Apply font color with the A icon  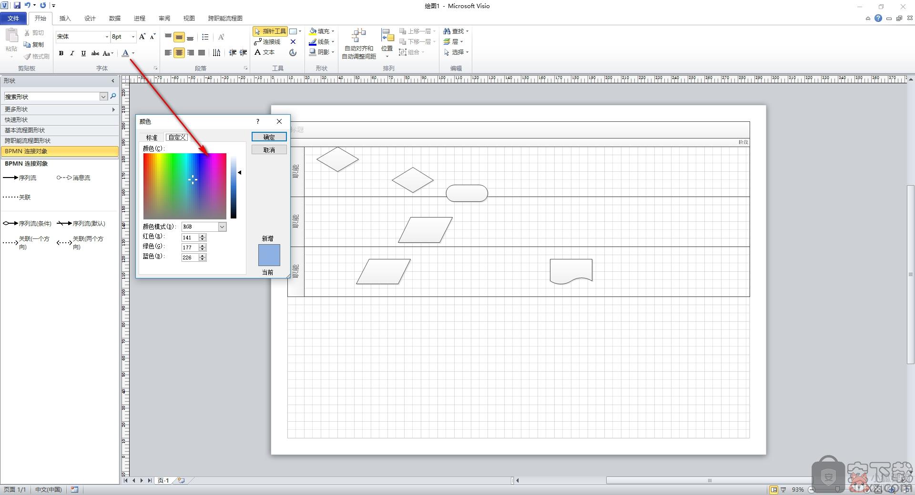click(x=125, y=53)
